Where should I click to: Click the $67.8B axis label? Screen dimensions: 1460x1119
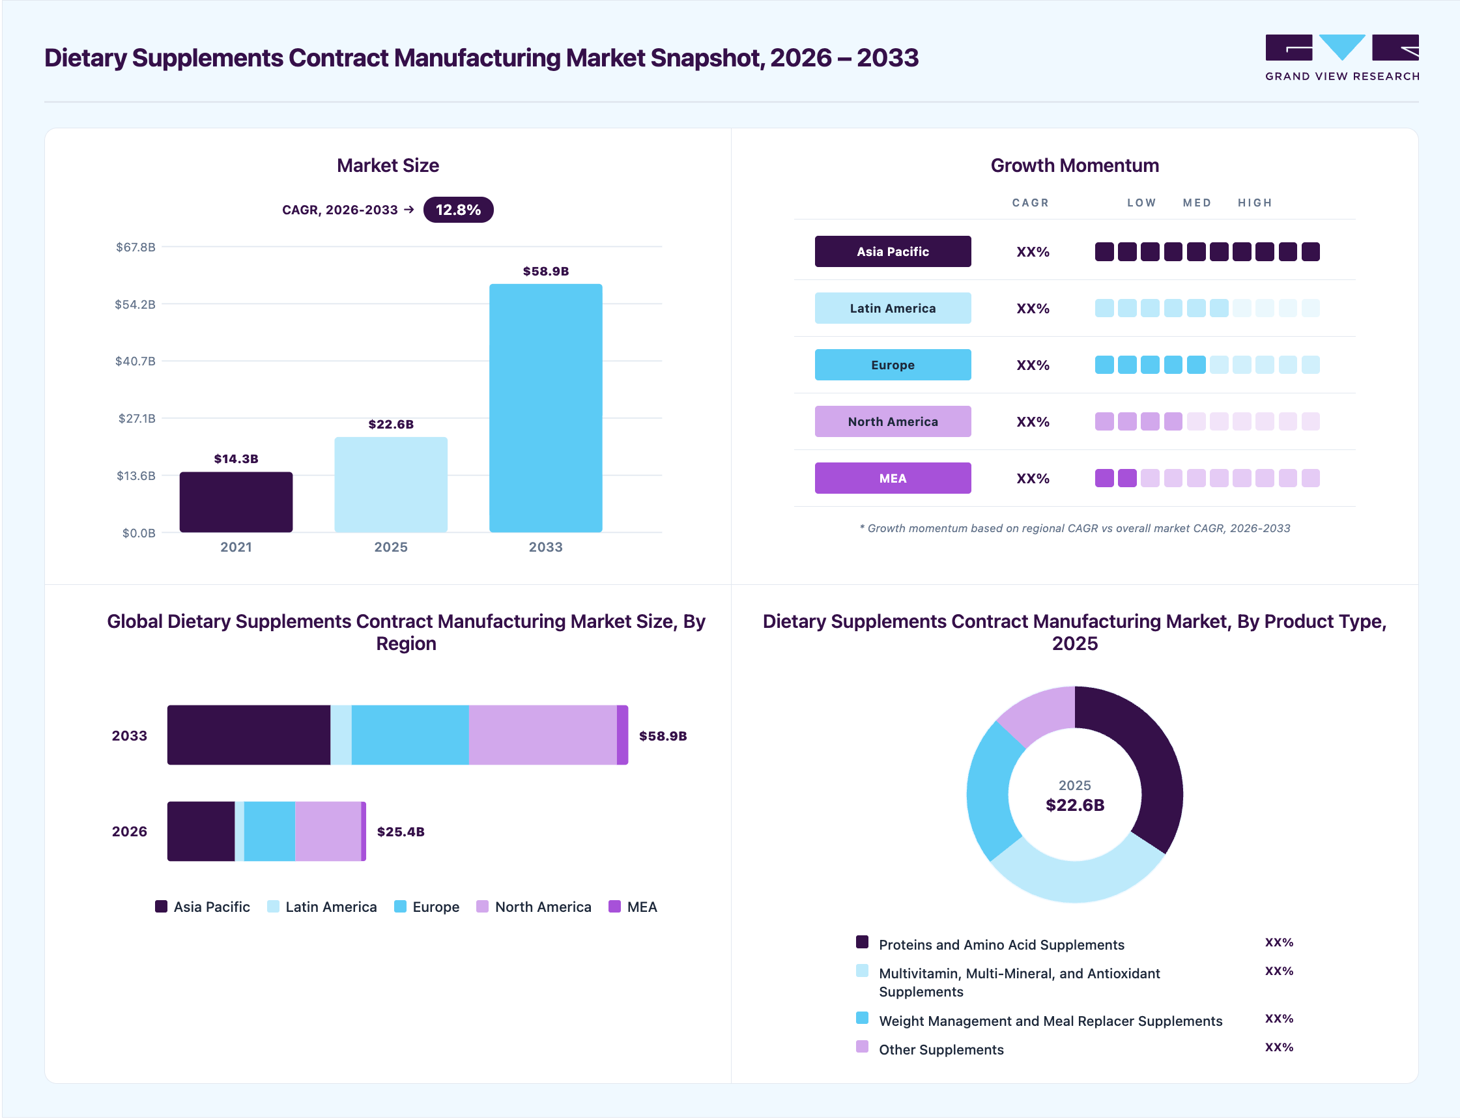click(136, 247)
